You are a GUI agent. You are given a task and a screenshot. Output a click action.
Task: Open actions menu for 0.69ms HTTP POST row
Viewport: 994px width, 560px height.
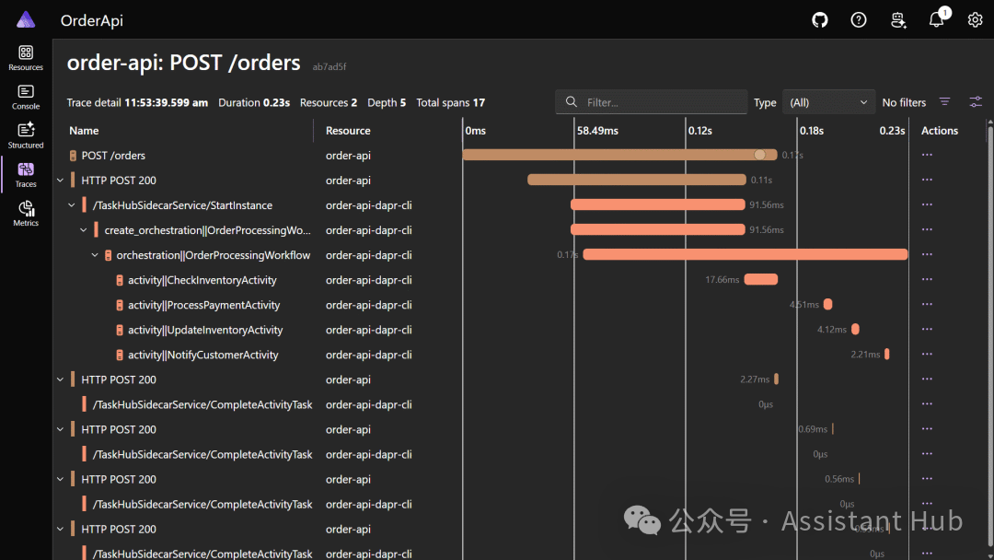(927, 429)
